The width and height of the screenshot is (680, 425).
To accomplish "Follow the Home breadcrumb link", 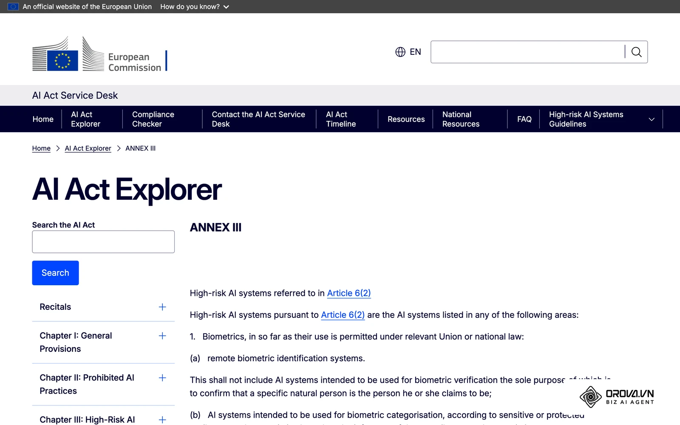I will point(41,148).
